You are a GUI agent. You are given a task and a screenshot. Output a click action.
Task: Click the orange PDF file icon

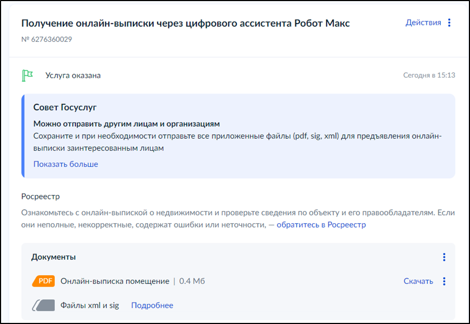click(43, 281)
